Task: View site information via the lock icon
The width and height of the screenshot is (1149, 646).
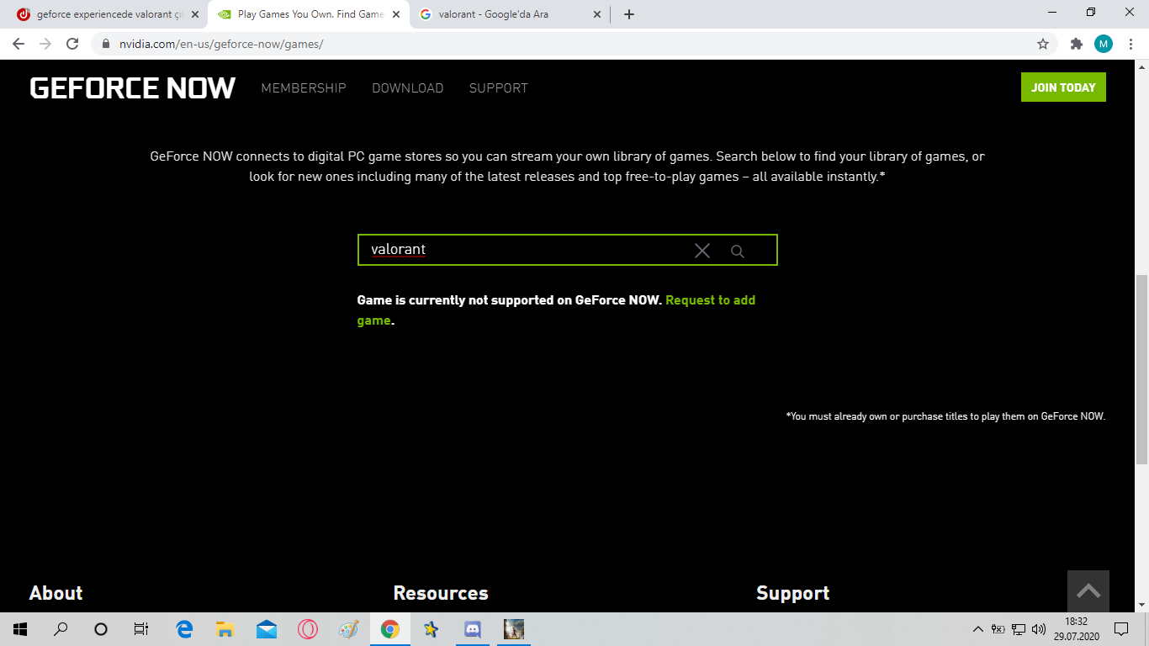Action: pos(106,44)
